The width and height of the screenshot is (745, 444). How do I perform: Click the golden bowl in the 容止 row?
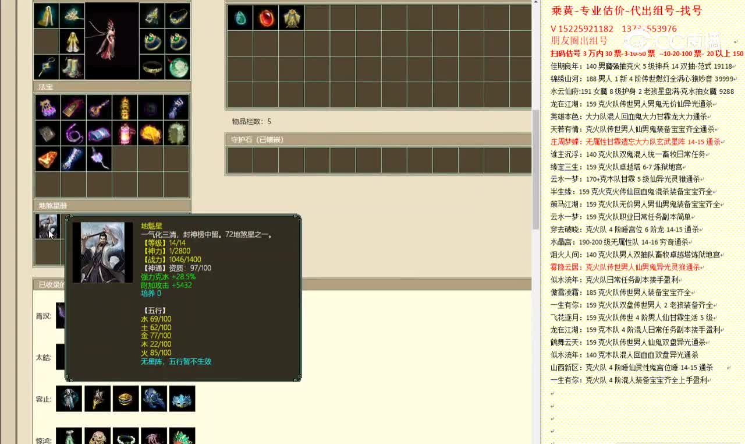[x=126, y=399]
